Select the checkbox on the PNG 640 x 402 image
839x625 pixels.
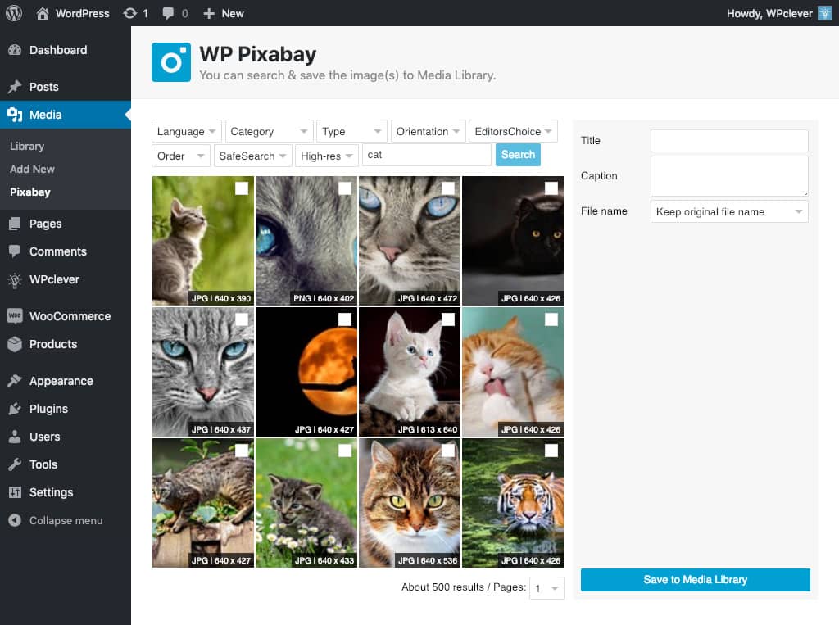click(x=345, y=188)
